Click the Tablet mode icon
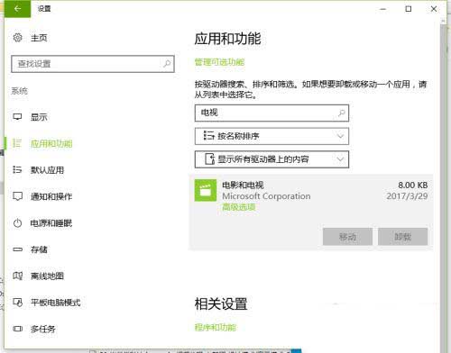 17,303
